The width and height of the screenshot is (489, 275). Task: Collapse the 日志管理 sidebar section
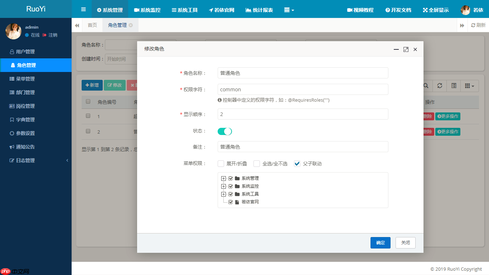click(36, 160)
